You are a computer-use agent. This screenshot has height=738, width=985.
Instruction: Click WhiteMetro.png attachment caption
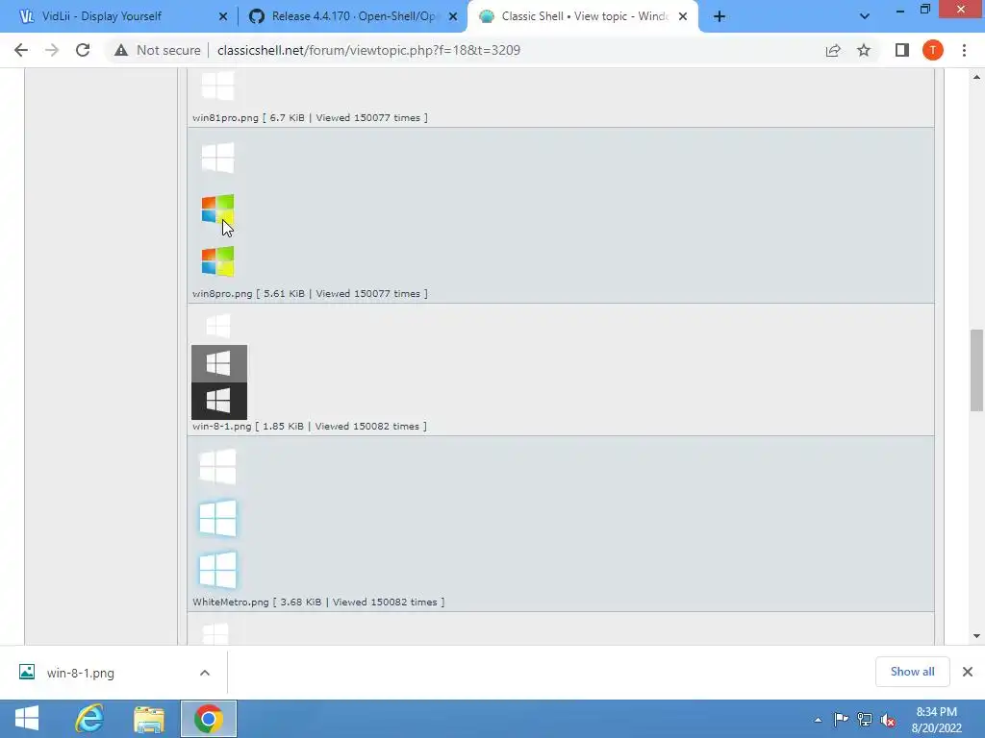point(317,602)
